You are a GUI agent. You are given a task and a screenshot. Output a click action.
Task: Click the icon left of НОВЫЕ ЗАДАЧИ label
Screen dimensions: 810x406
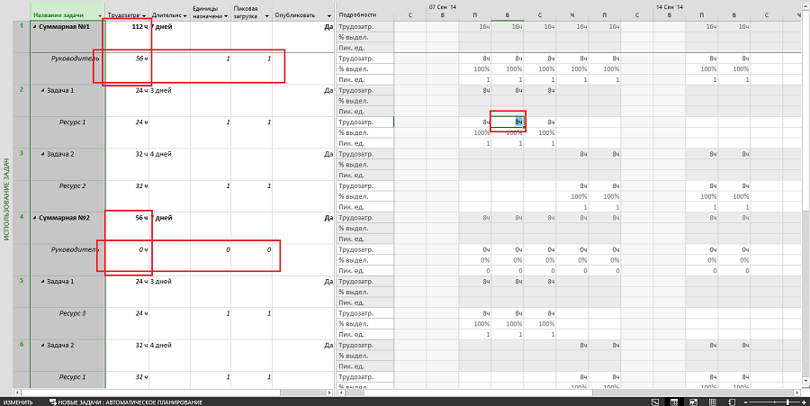coord(53,401)
